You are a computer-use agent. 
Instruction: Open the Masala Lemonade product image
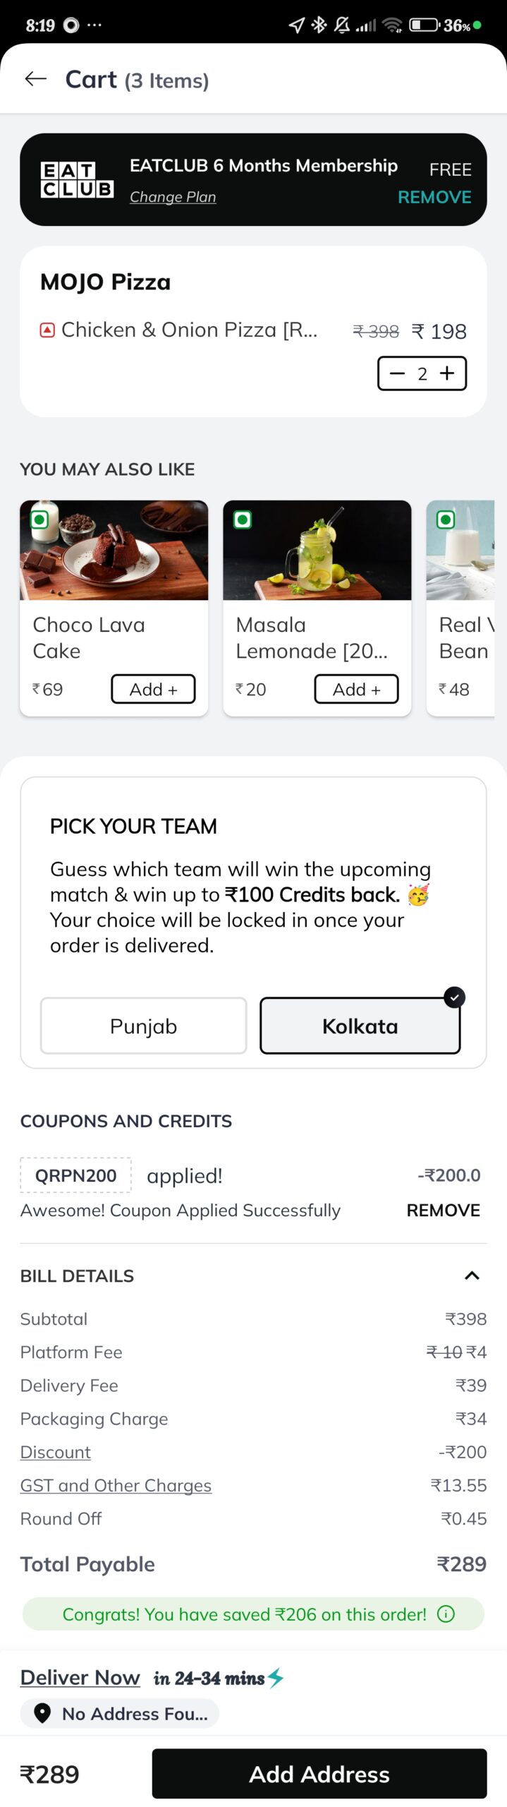pos(317,551)
